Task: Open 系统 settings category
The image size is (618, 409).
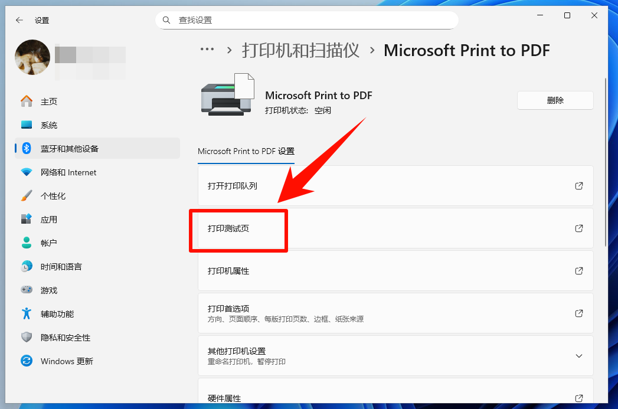Action: [97, 125]
